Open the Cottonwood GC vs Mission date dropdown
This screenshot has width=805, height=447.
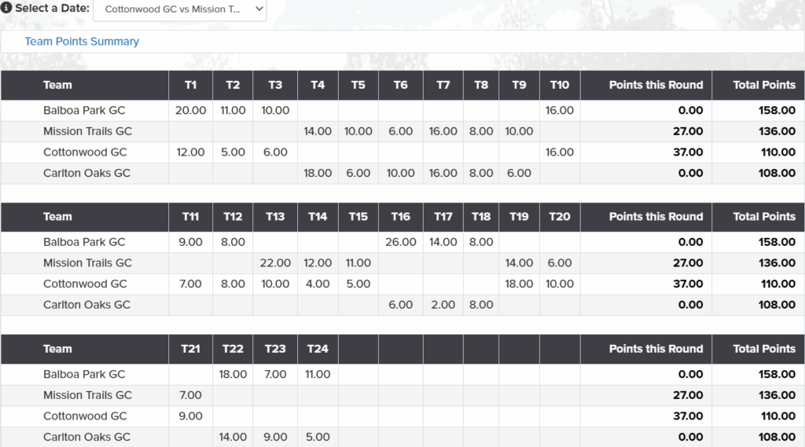(x=179, y=9)
